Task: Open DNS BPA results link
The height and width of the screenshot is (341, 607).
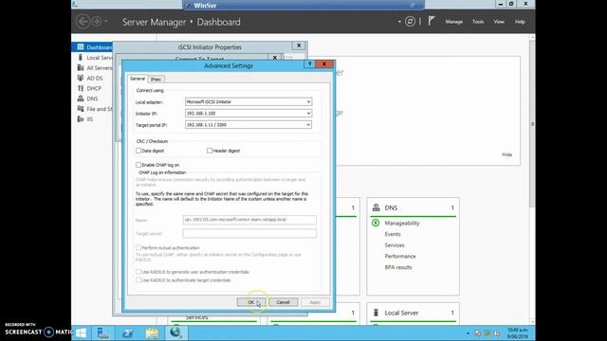Action: [x=398, y=267]
